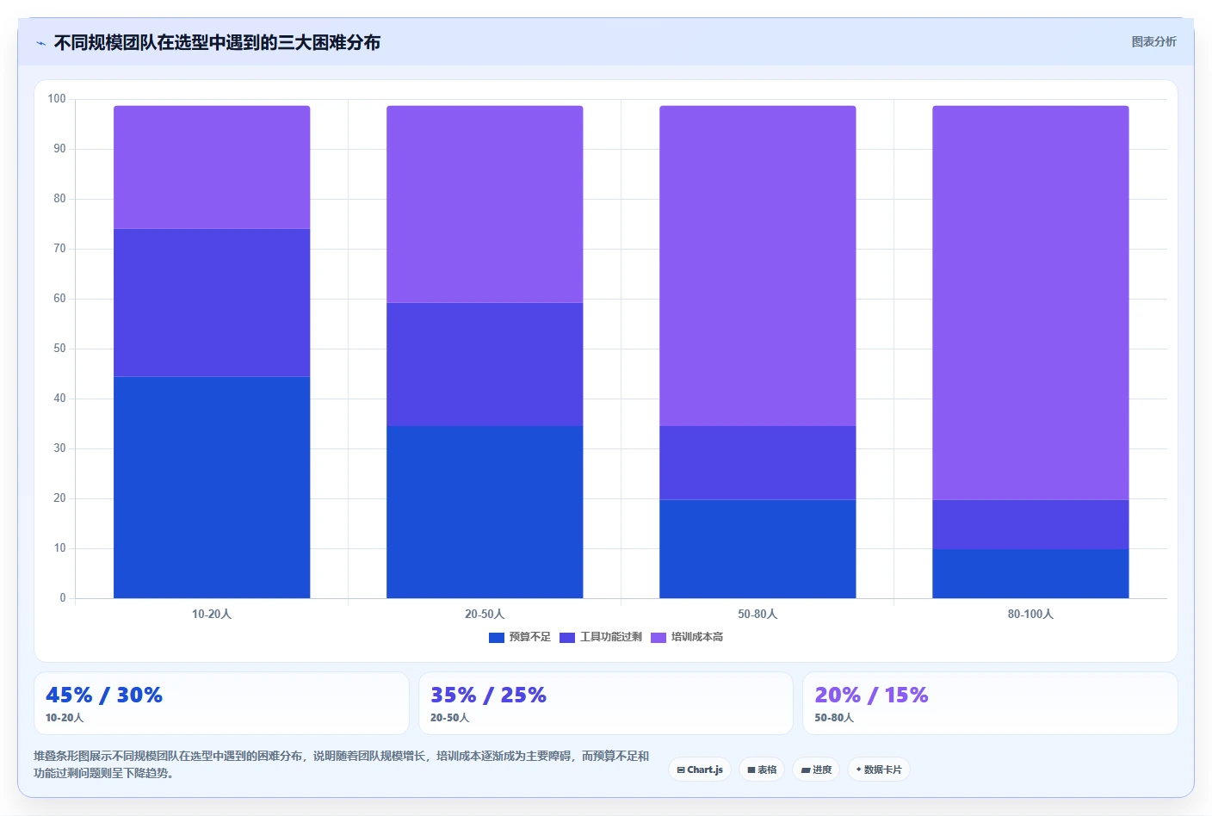Click the y-axis value 50
This screenshot has height=816, width=1212.
(x=59, y=349)
